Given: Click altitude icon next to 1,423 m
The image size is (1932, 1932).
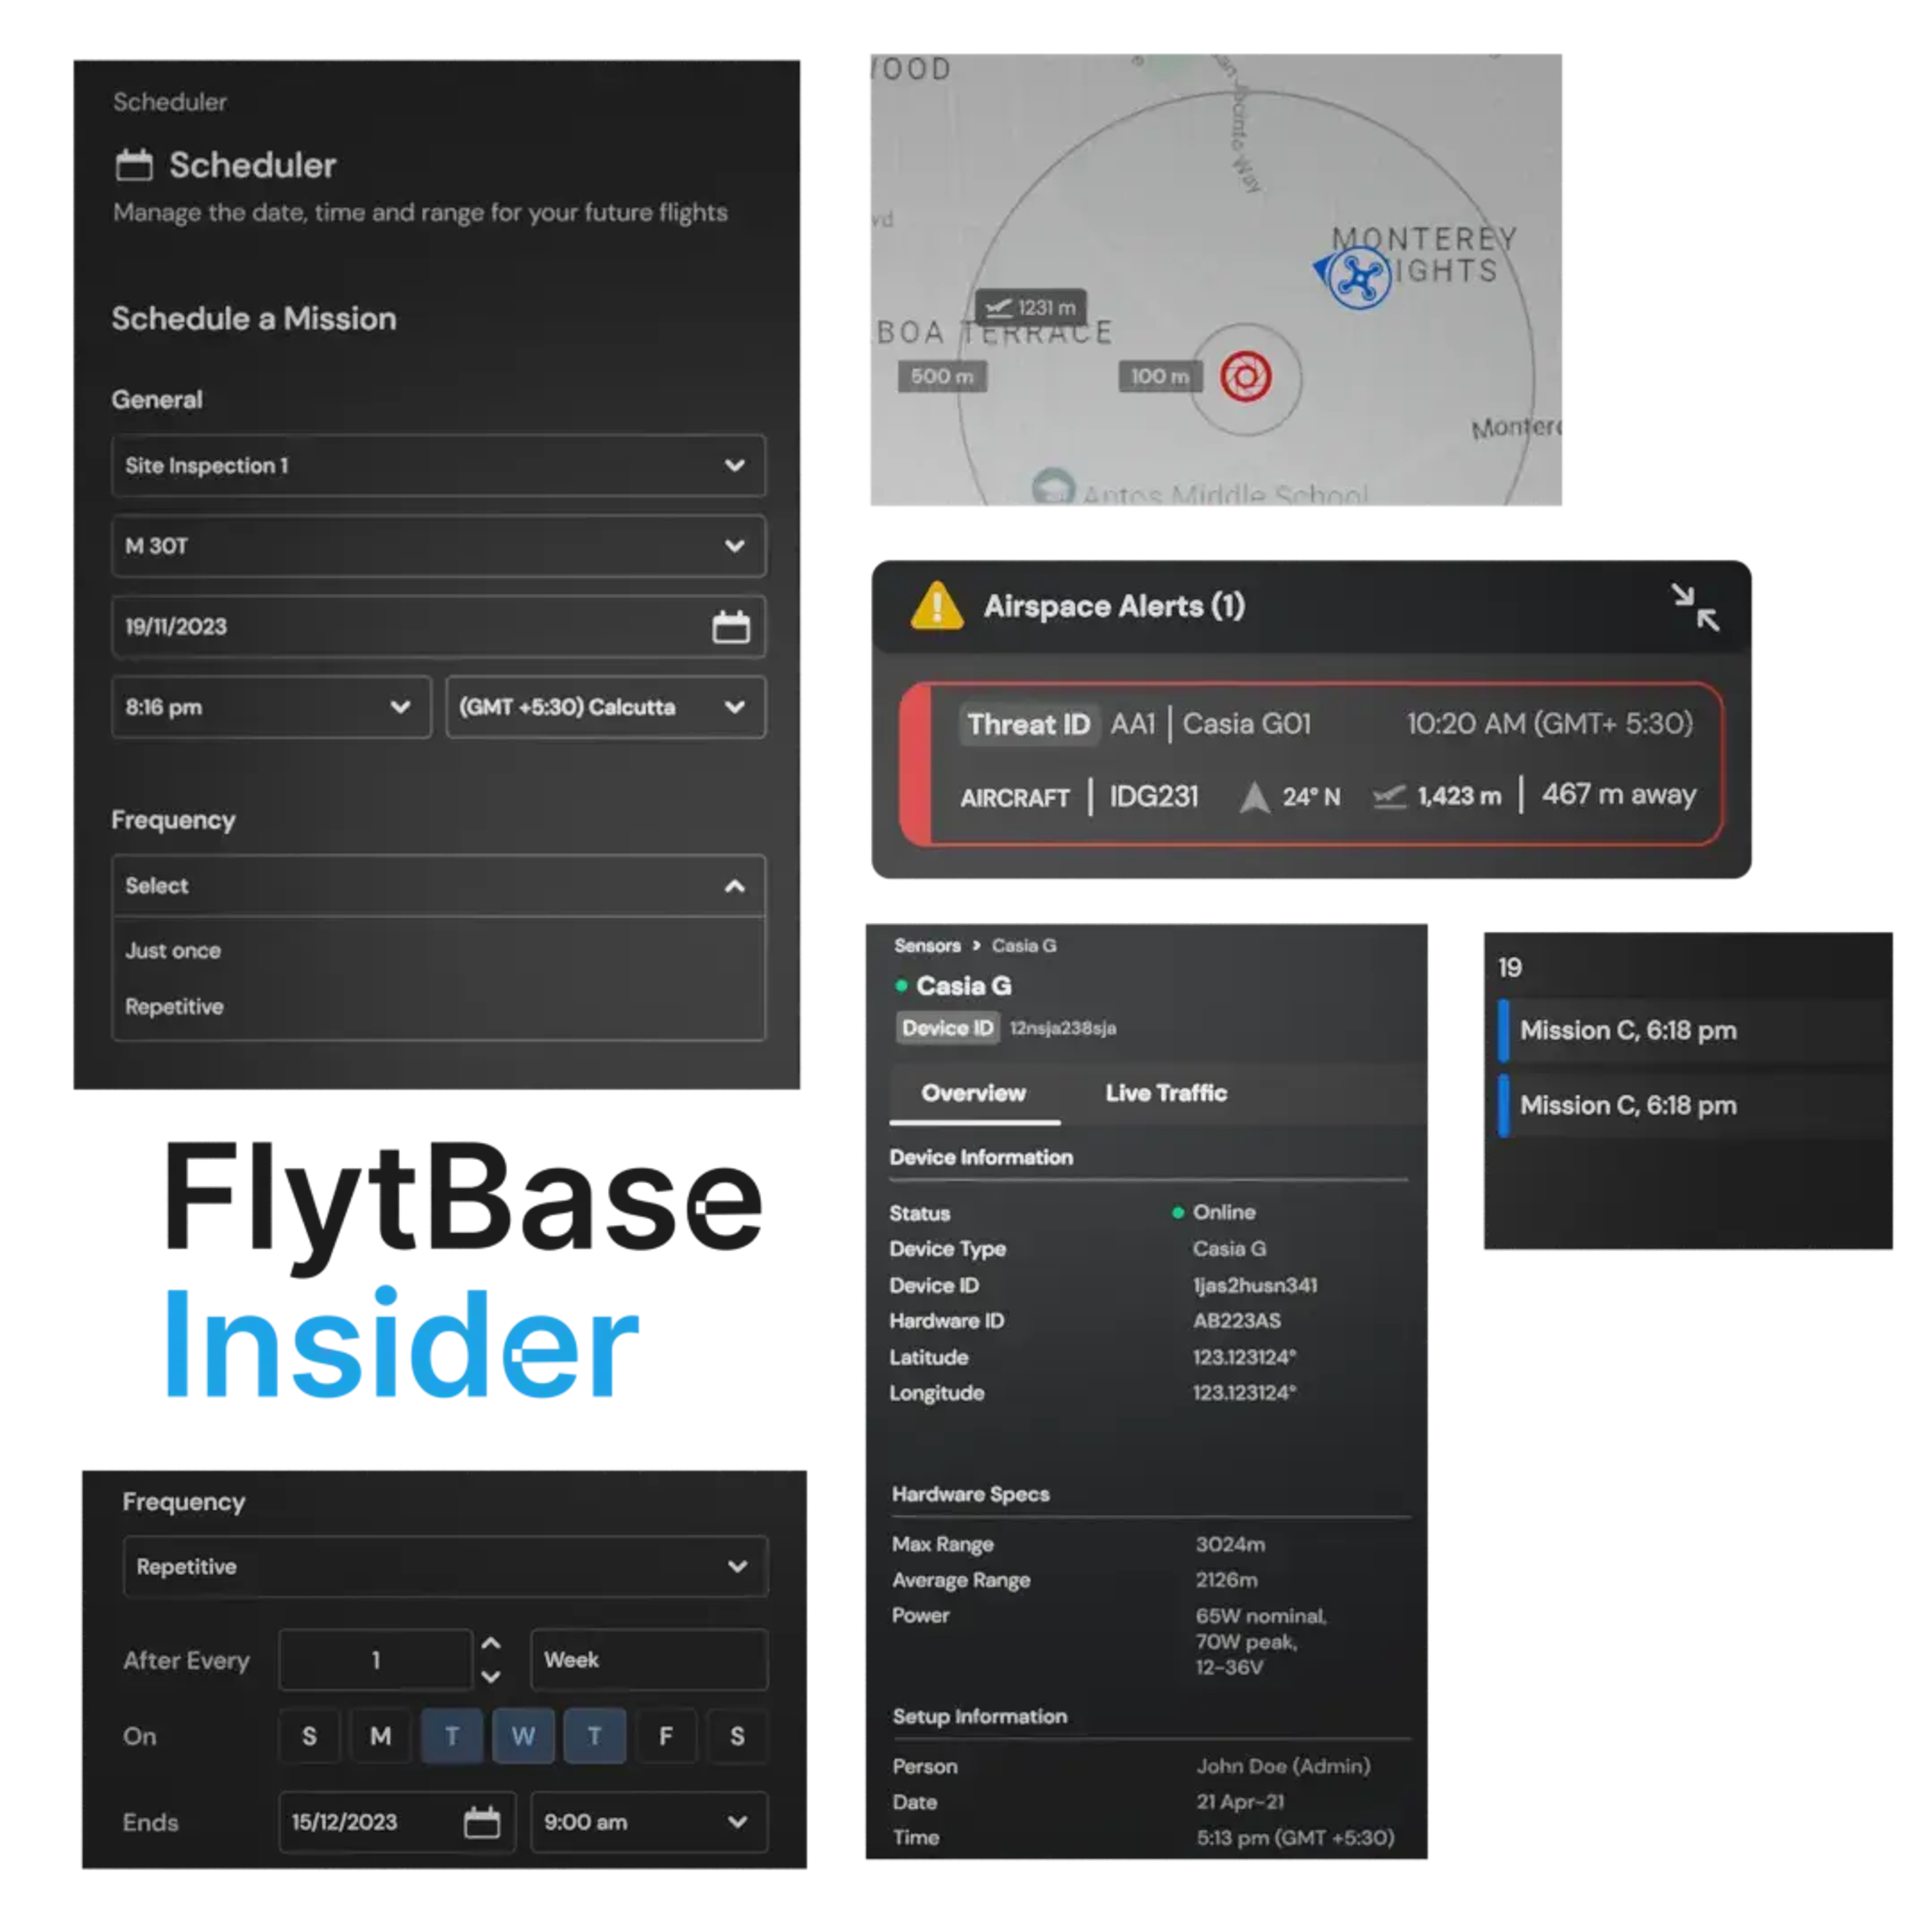Looking at the screenshot, I should tap(1390, 796).
